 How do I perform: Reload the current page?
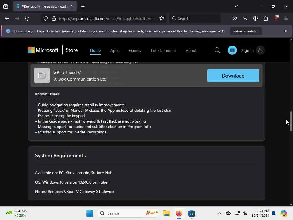tap(27, 19)
